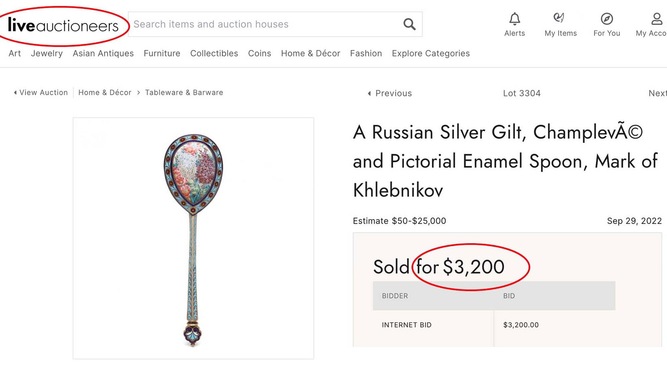The image size is (667, 366).
Task: Open the Collectibles category dropdown
Action: point(214,53)
